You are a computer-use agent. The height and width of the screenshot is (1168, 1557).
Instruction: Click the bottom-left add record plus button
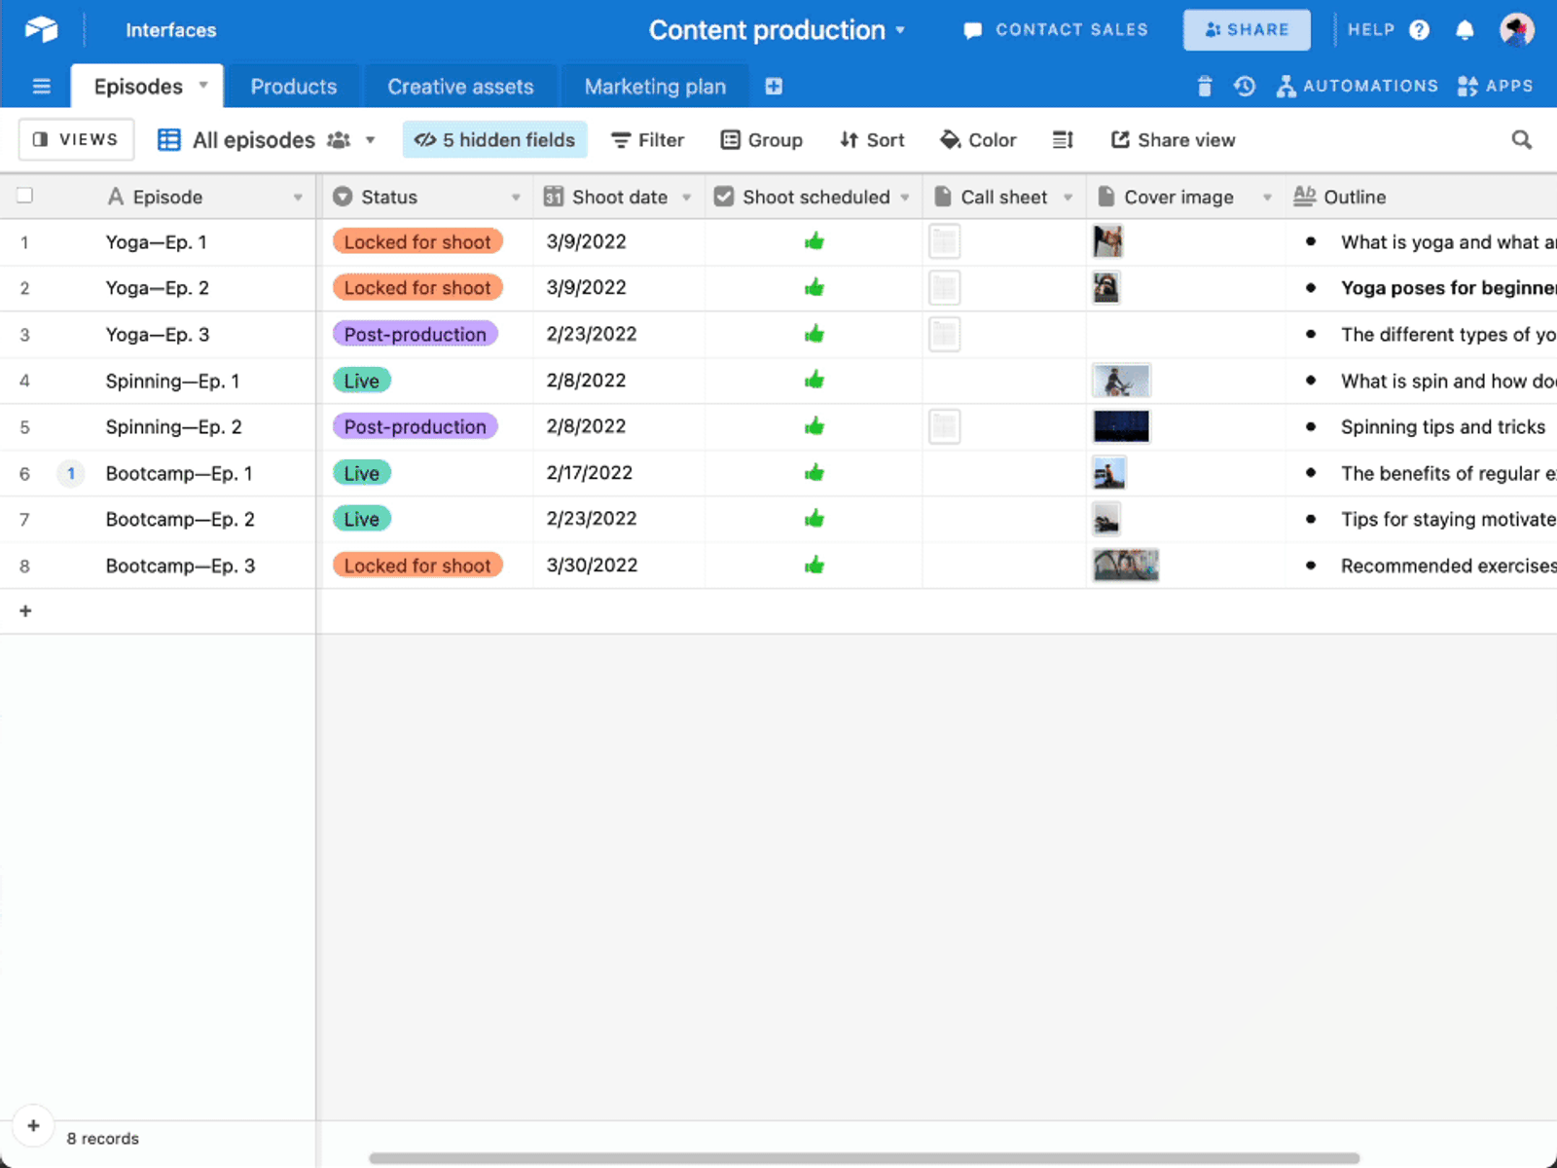(x=33, y=1126)
